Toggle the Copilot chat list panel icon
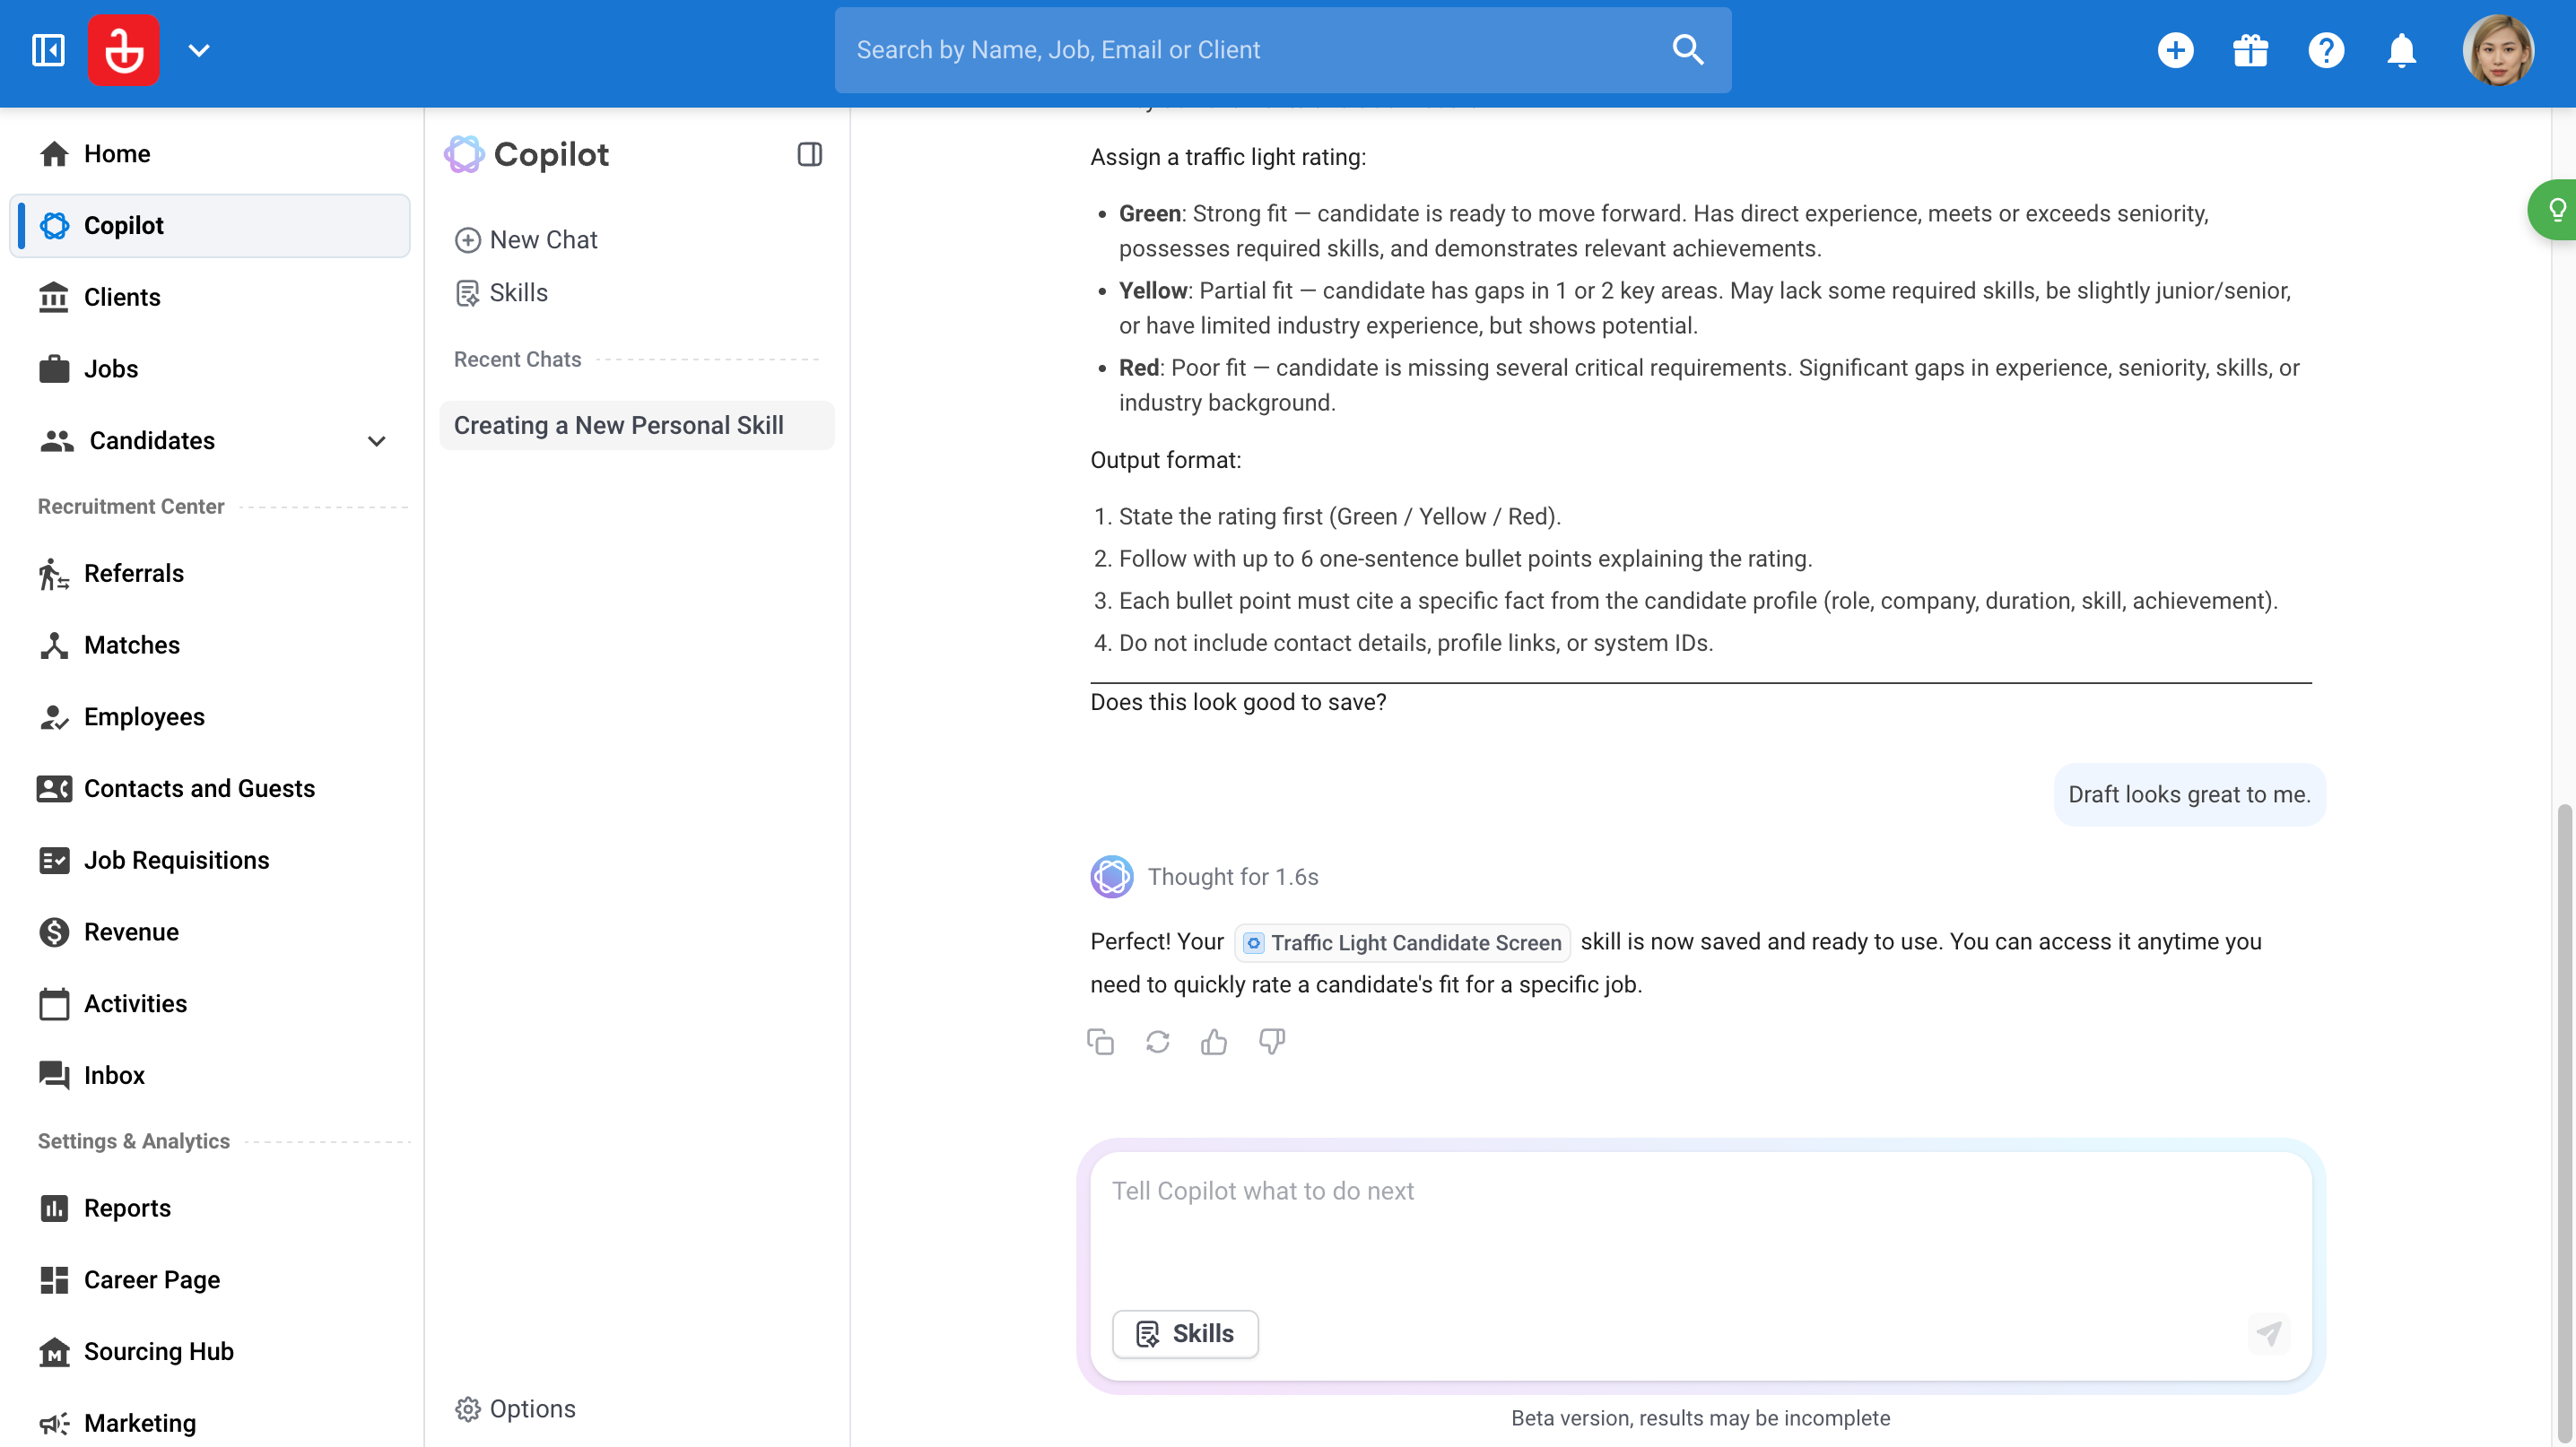Screen dimensions: 2576x1447 coord(809,154)
